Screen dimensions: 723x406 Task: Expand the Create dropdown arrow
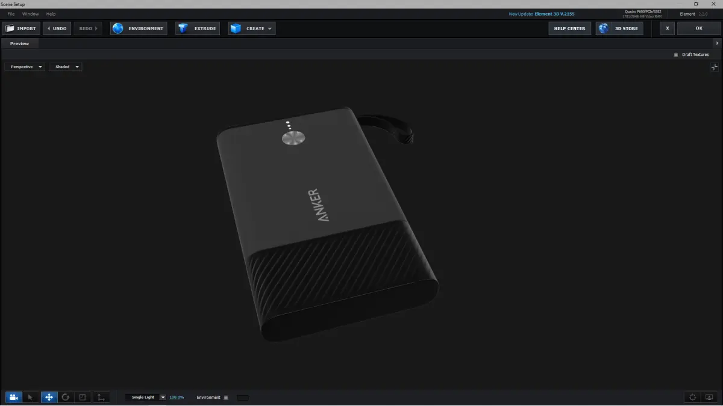click(269, 28)
